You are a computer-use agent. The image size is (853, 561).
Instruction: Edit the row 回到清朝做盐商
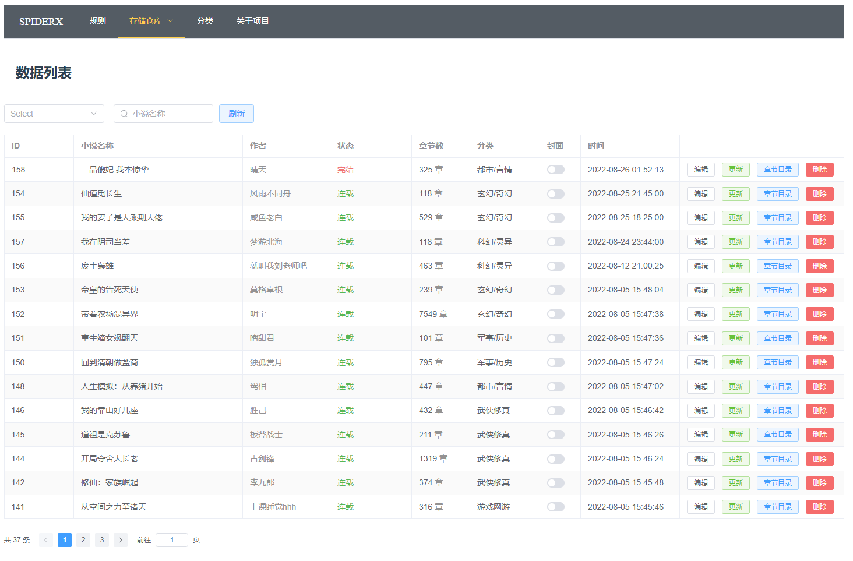click(x=701, y=362)
